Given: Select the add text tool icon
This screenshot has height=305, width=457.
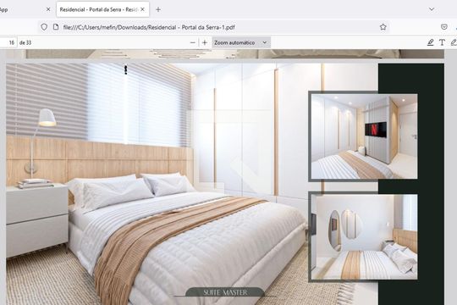Looking at the screenshot, I should tap(442, 42).
